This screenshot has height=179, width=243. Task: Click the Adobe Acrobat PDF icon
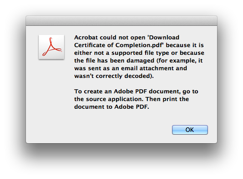tap(51, 47)
